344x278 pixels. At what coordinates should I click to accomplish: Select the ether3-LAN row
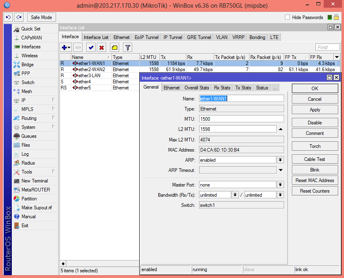99,76
